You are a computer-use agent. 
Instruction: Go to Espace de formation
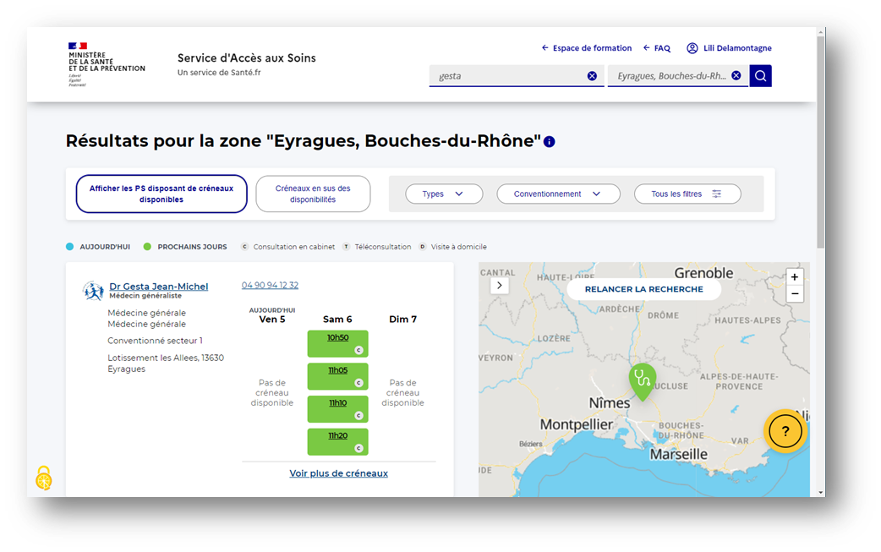(587, 48)
